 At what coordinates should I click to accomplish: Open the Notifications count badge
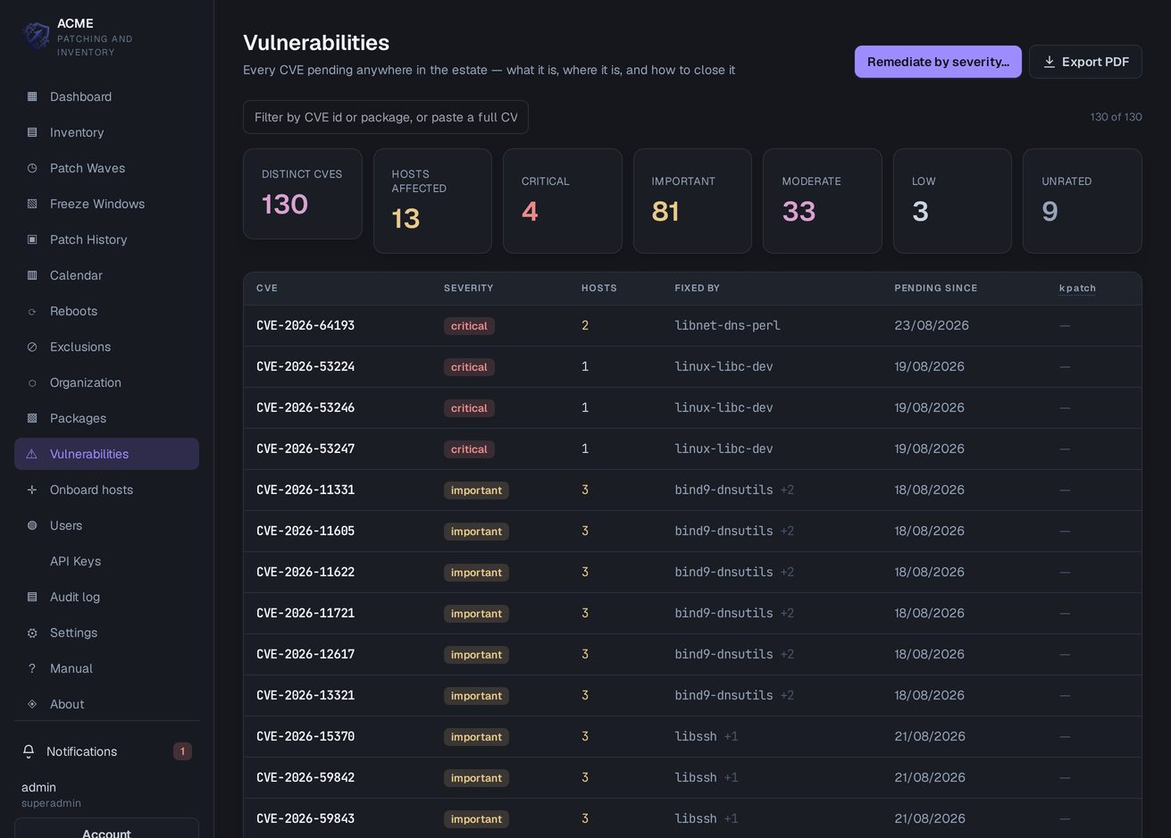tap(182, 751)
